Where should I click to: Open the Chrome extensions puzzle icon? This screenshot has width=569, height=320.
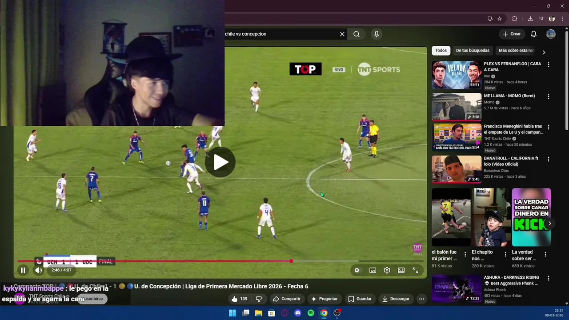[x=515, y=19]
